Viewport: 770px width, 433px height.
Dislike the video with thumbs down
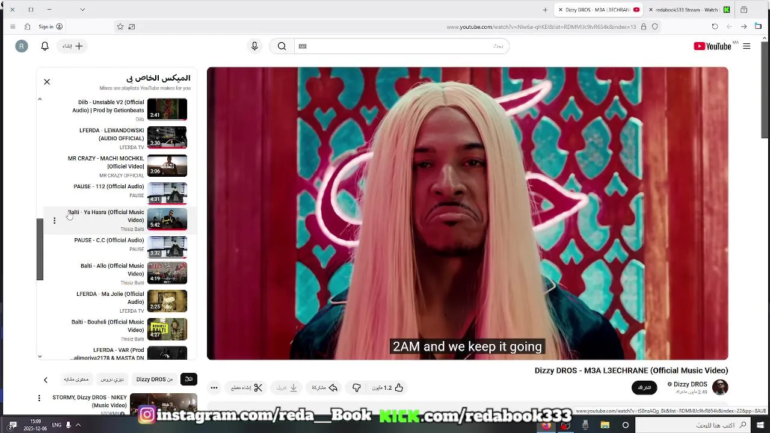pos(356,388)
